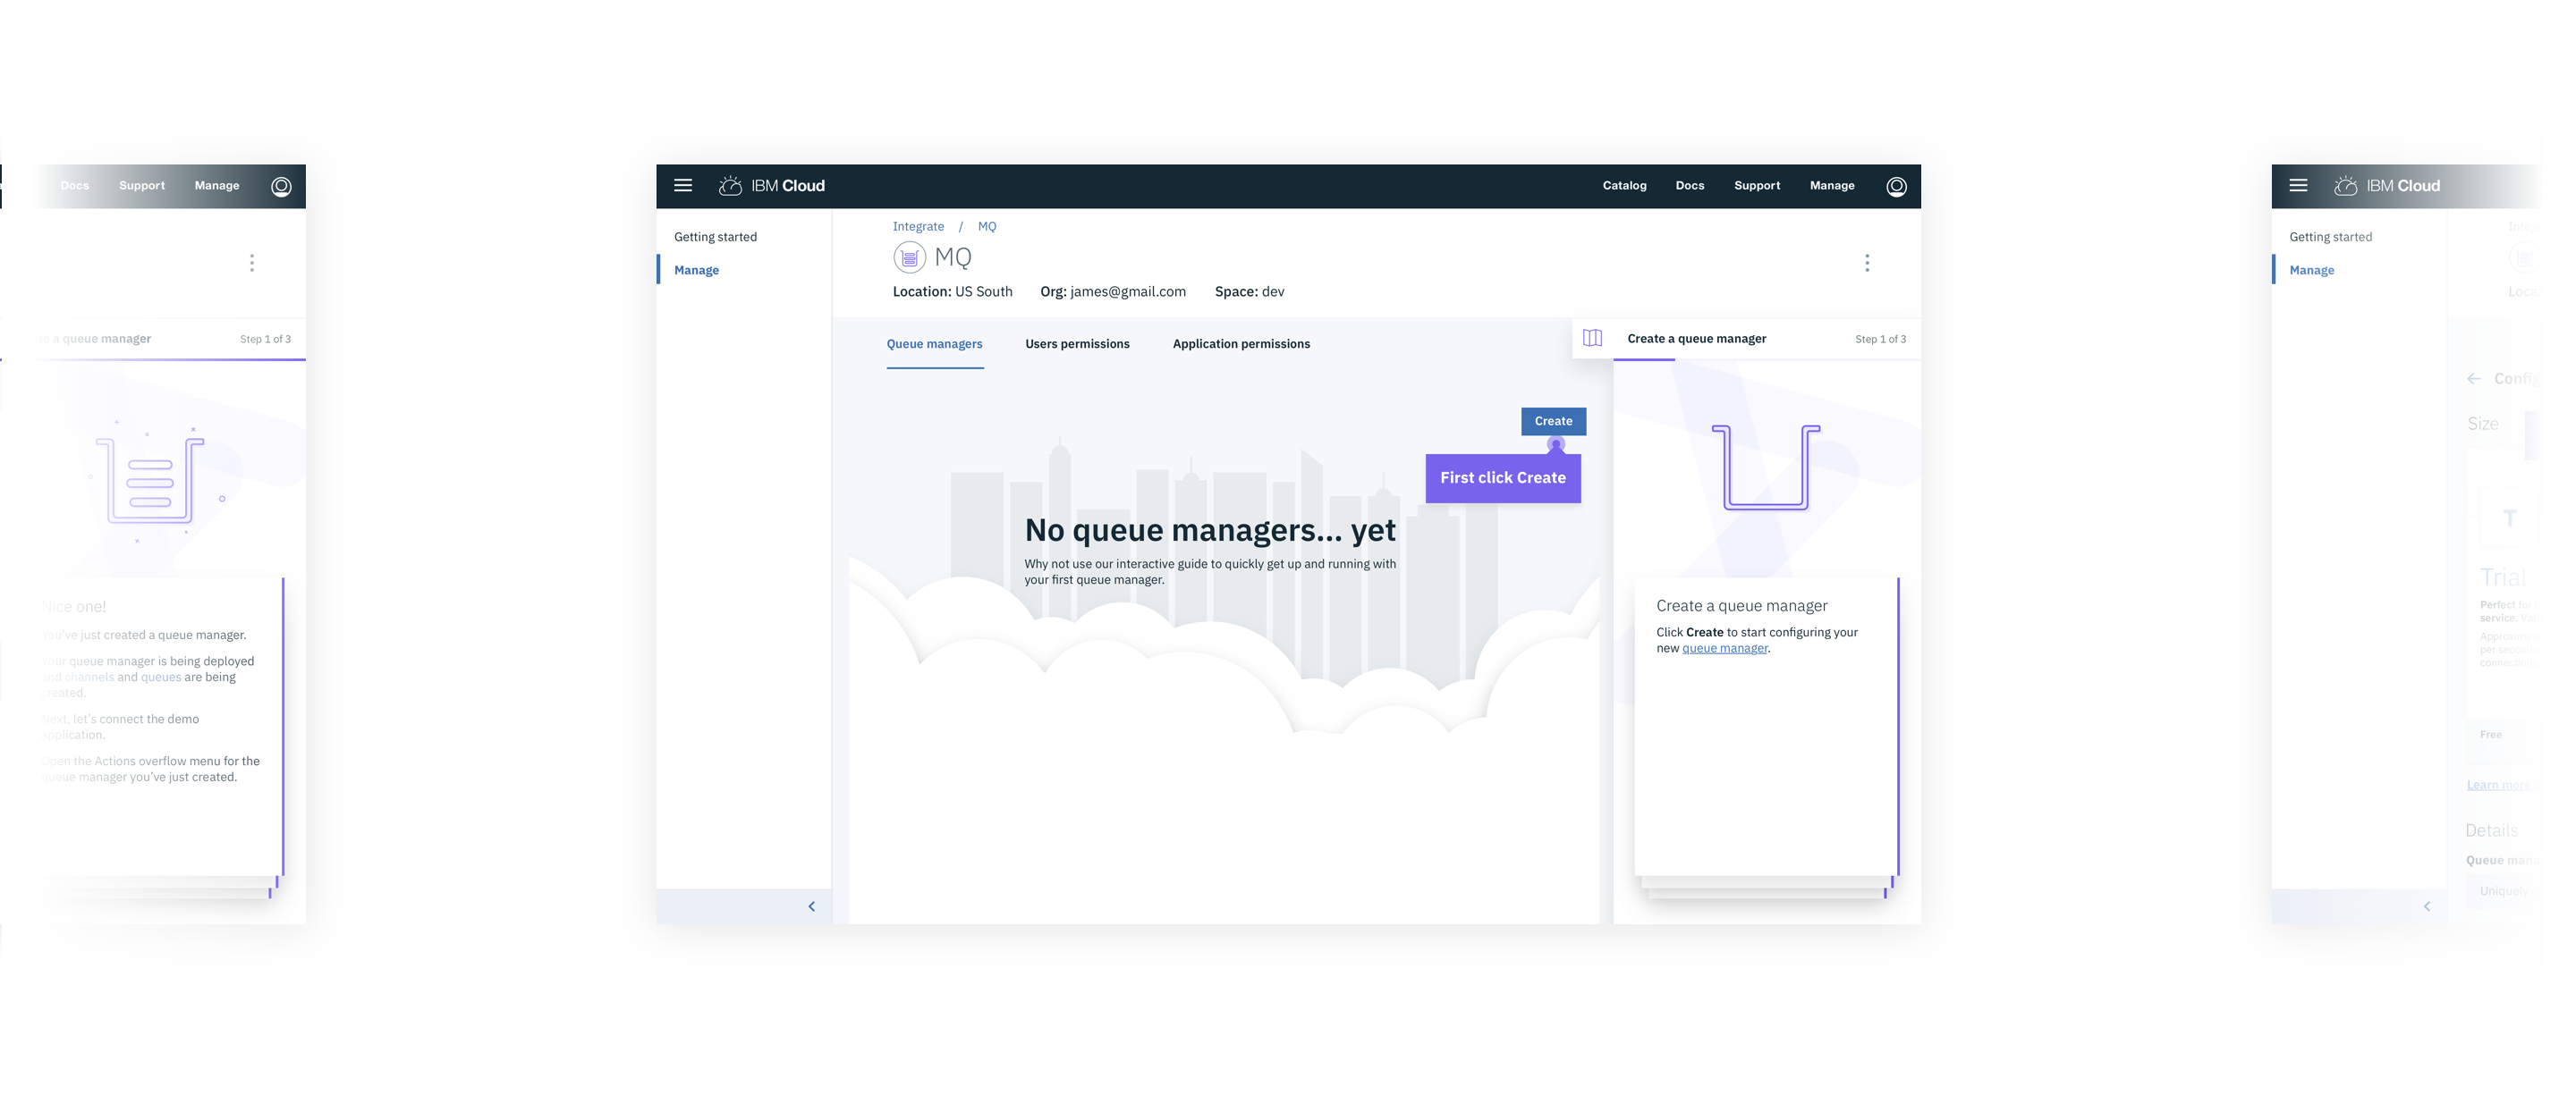This screenshot has height=1103, width=2576.
Task: Follow the Integrate breadcrumb link
Action: pyautogui.click(x=918, y=227)
